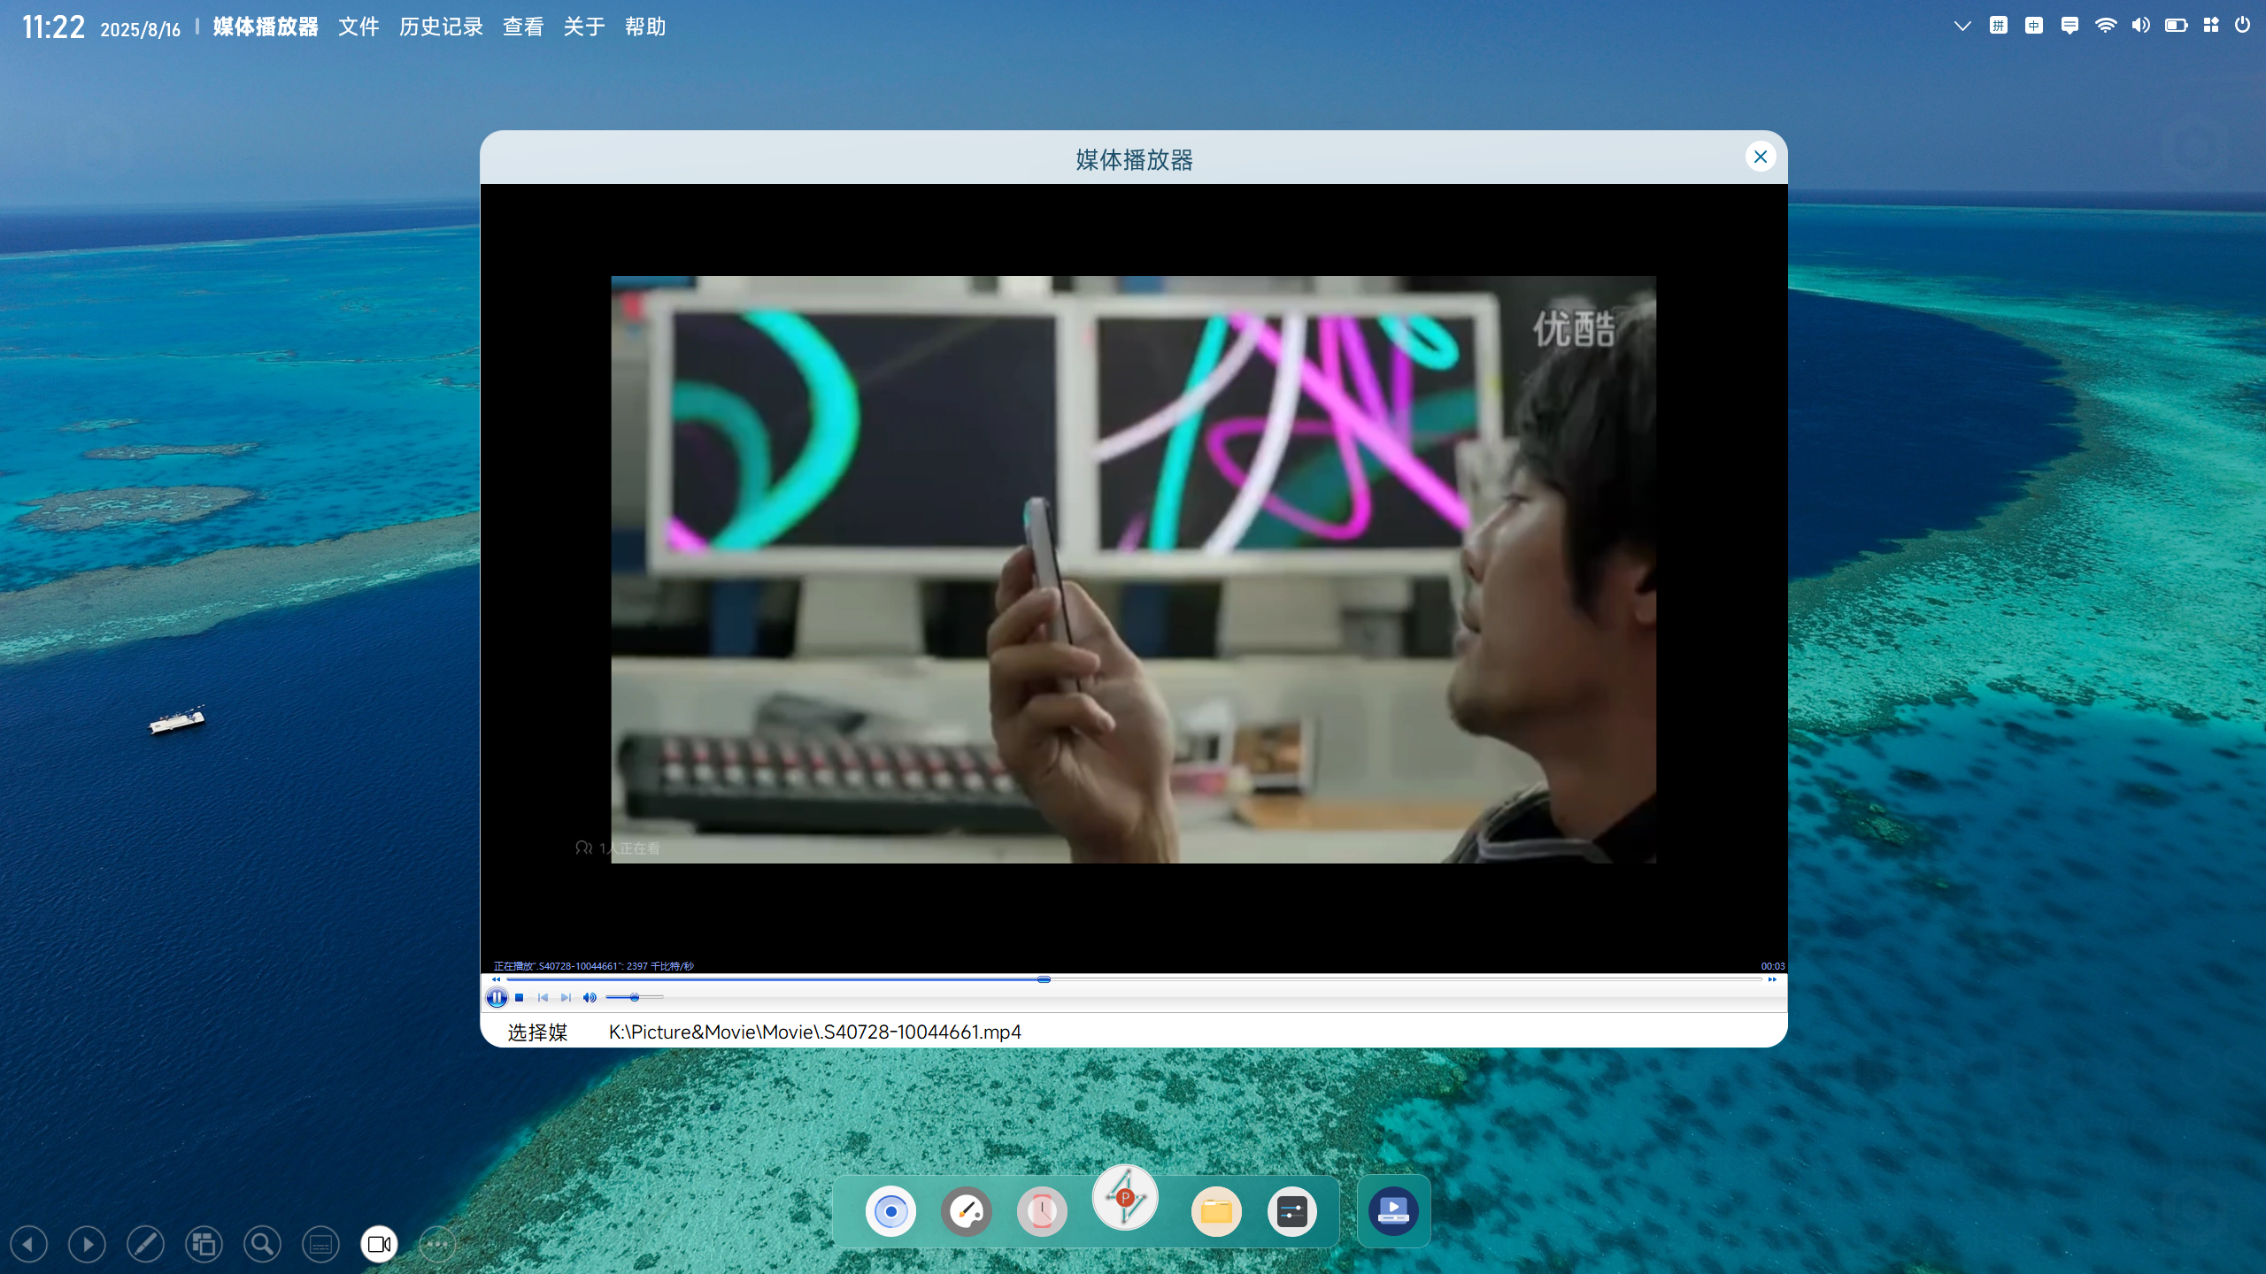Click the 11:22 clock in the top bar

pos(53,27)
